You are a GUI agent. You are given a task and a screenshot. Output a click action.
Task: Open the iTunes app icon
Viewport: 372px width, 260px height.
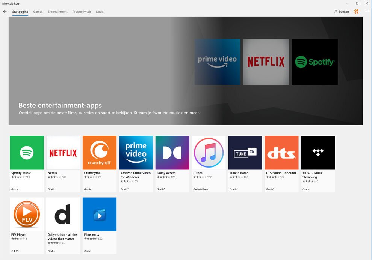click(x=209, y=153)
